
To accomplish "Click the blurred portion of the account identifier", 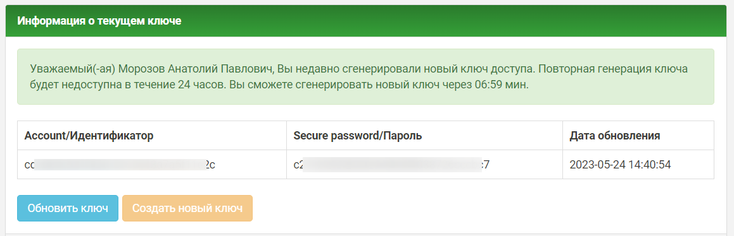I will 120,165.
